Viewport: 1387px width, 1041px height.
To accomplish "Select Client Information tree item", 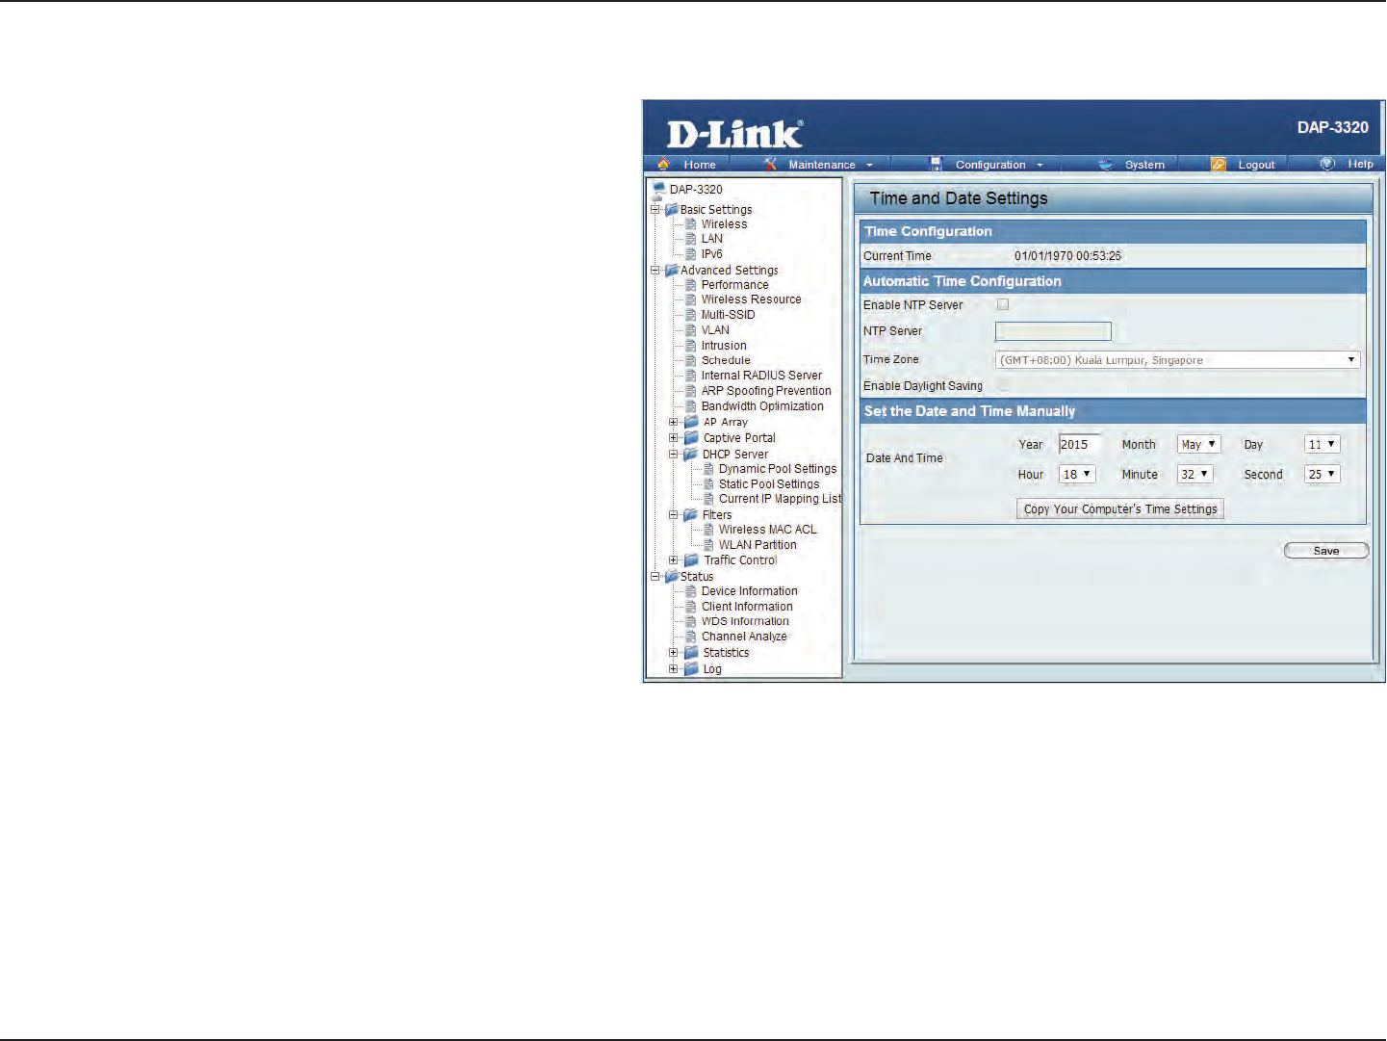I will [747, 607].
